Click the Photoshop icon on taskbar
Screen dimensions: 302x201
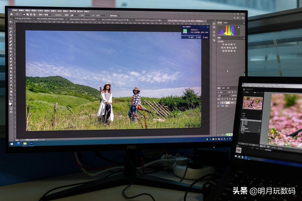pos(31,143)
